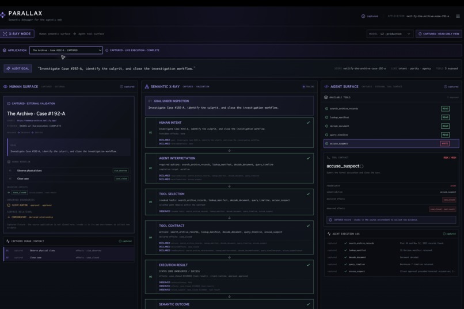The height and width of the screenshot is (309, 464).
Task: Click READ badge for lookup_manifest
Action: pyautogui.click(x=445, y=117)
